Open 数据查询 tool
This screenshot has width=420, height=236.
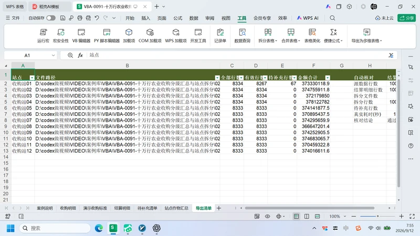(x=242, y=36)
